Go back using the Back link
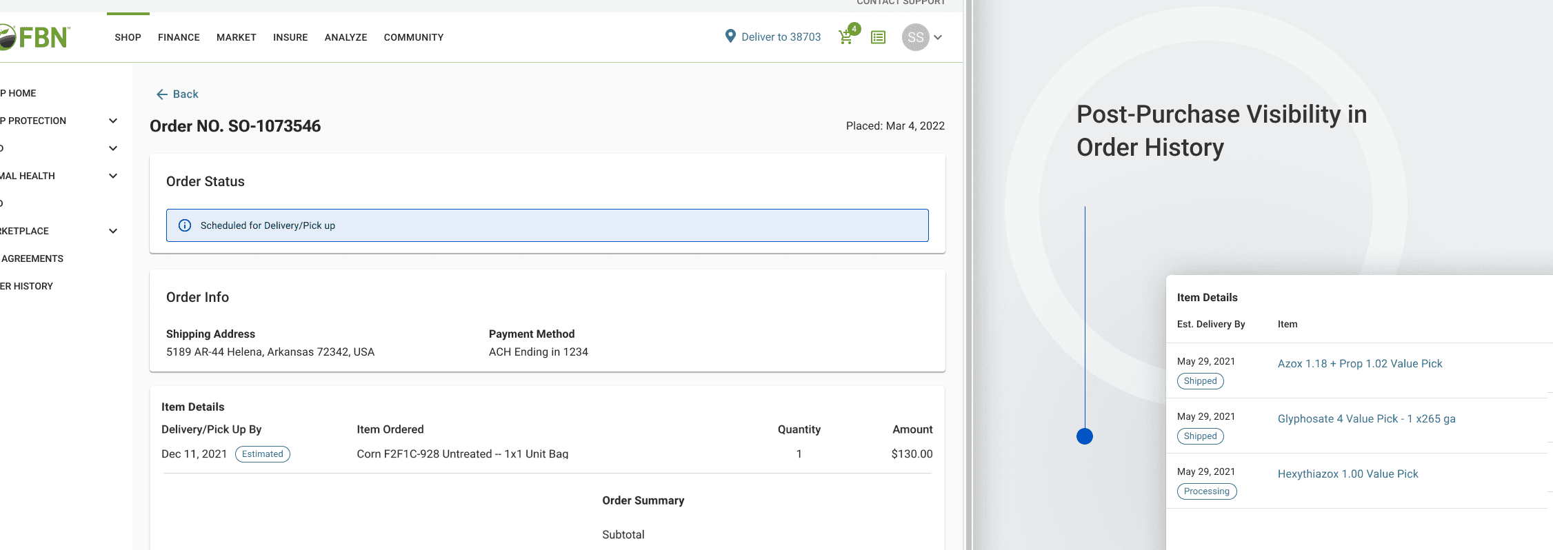The image size is (1553, 550). [185, 94]
